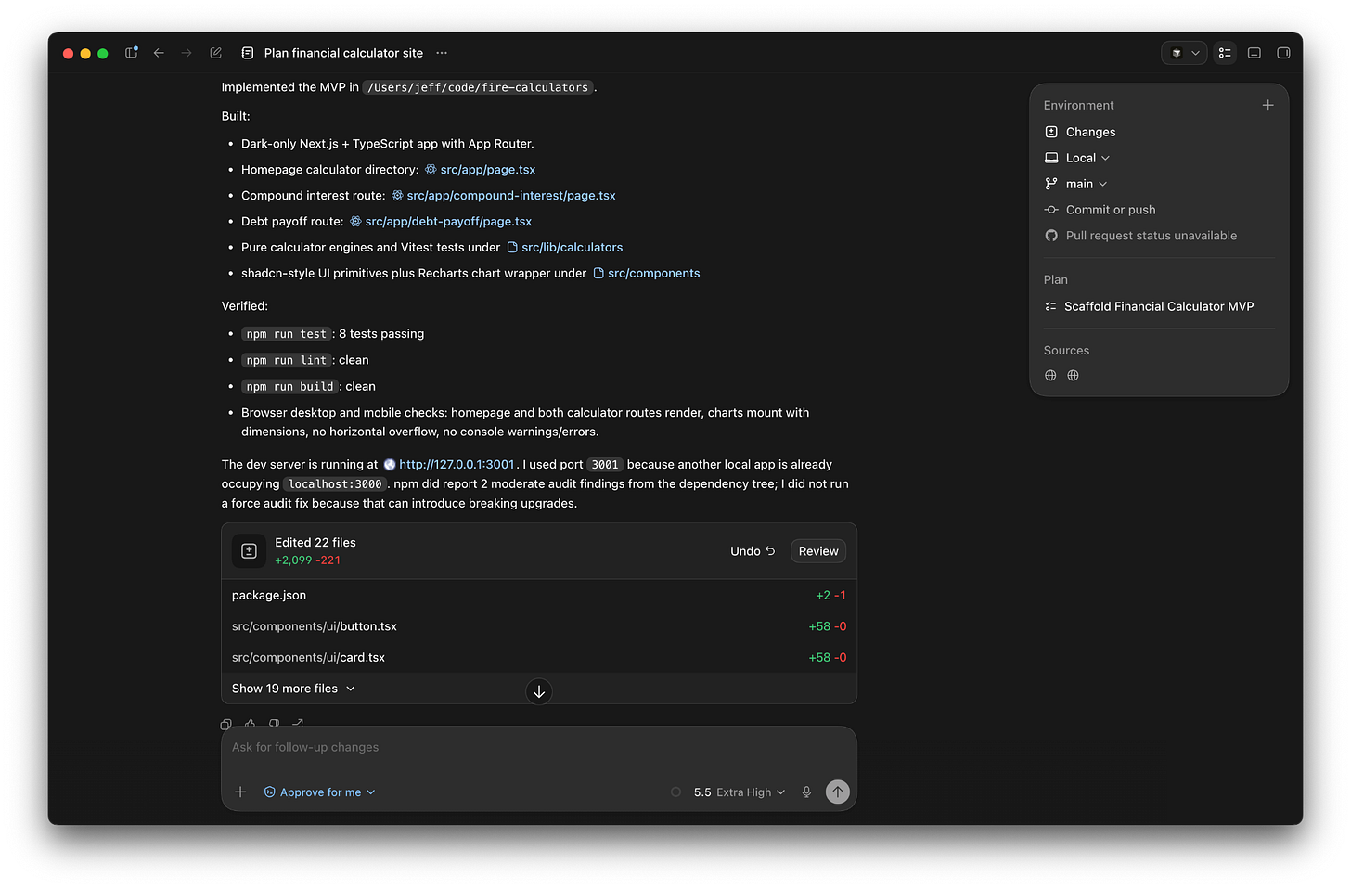This screenshot has width=1351, height=889.
Task: Go forward using the right arrow
Action: coord(187,53)
